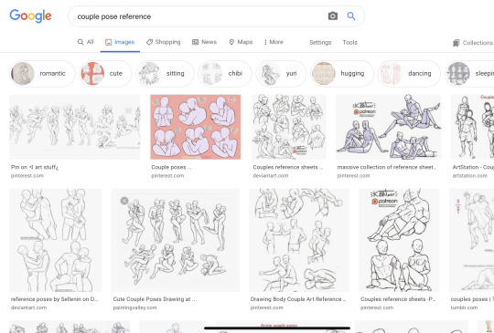Select the chibi filter chip
The image size is (494, 333).
point(225,74)
